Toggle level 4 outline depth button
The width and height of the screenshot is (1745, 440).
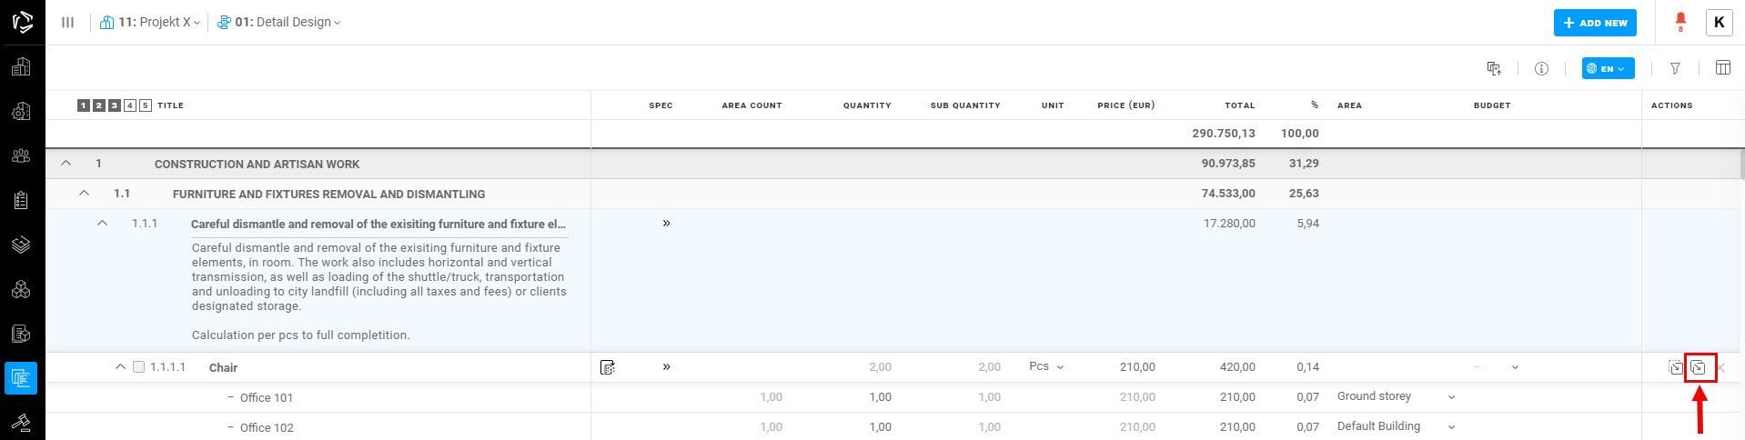point(130,105)
